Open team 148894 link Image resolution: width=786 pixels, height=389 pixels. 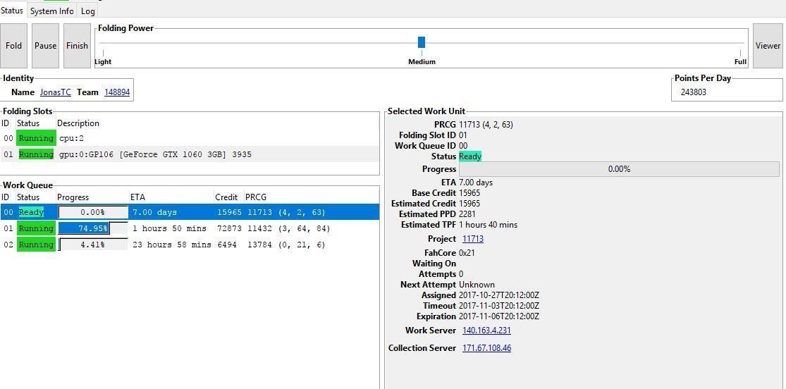tap(117, 92)
